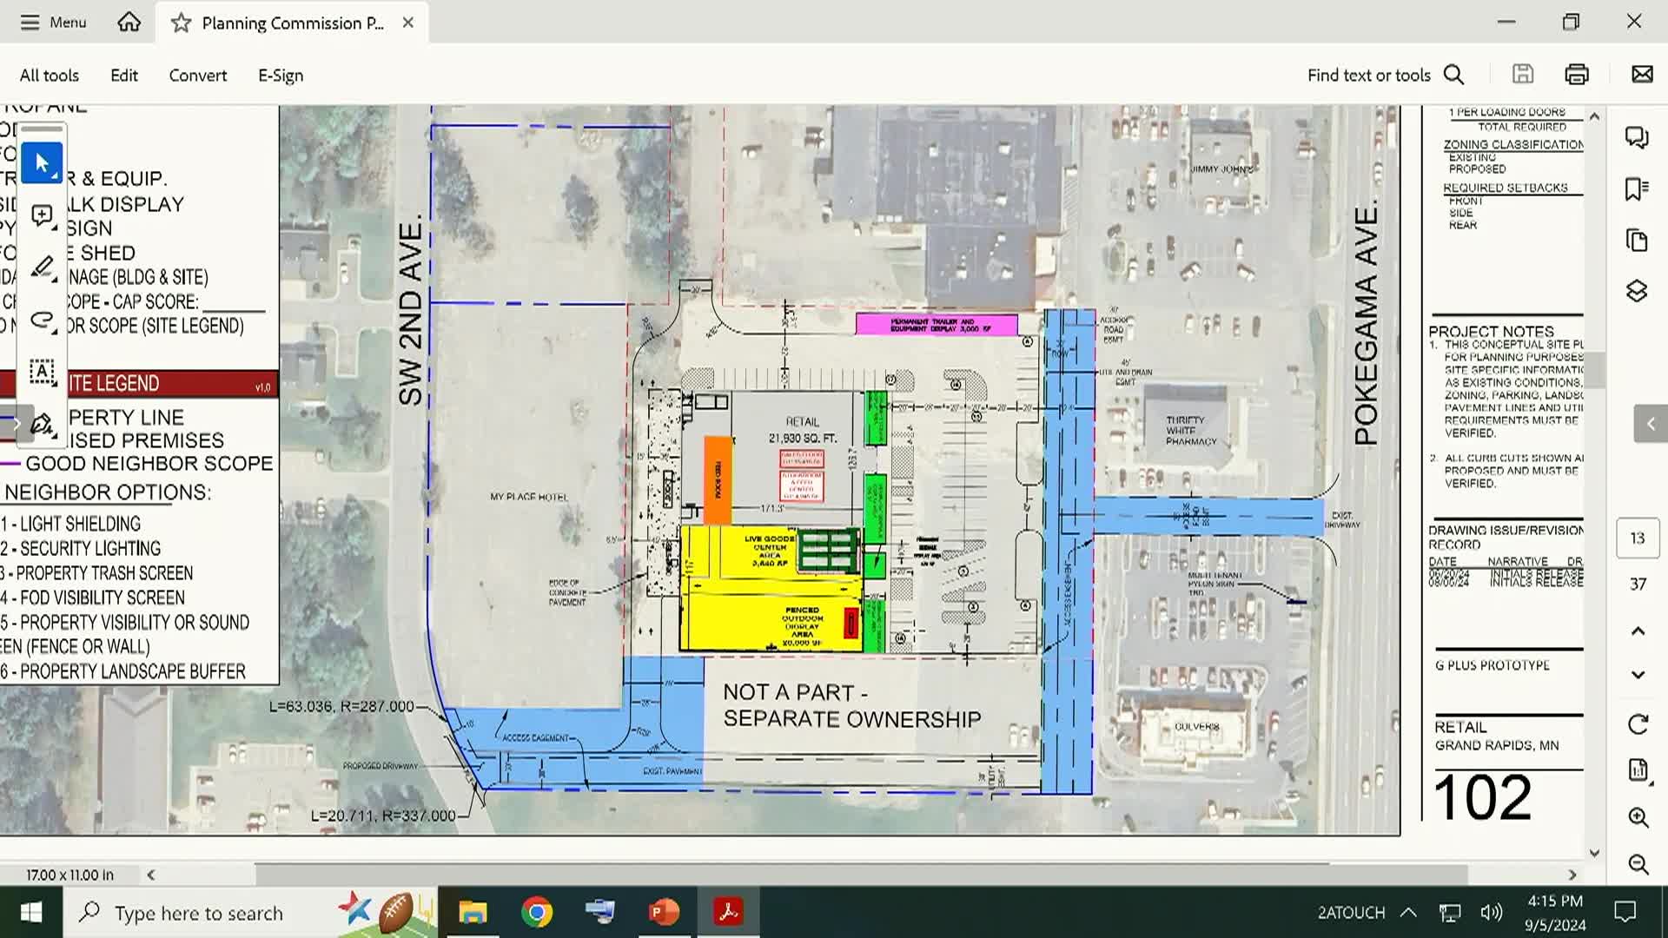Viewport: 1668px width, 938px height.
Task: Collapse the right pane arrow
Action: [x=1651, y=424]
